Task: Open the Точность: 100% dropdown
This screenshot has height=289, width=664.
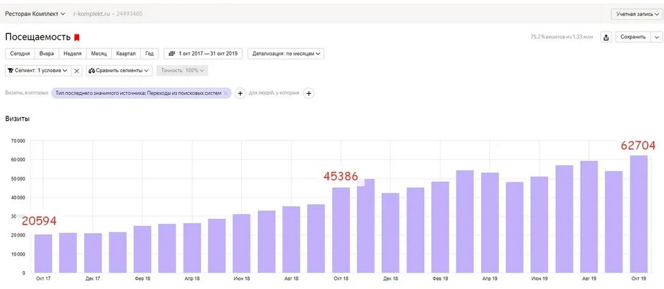Action: coord(182,71)
